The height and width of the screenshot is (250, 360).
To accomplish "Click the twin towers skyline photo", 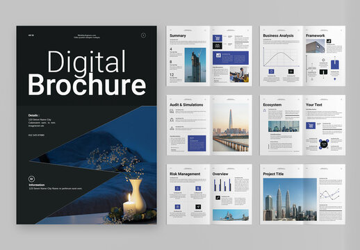I will point(290,199).
